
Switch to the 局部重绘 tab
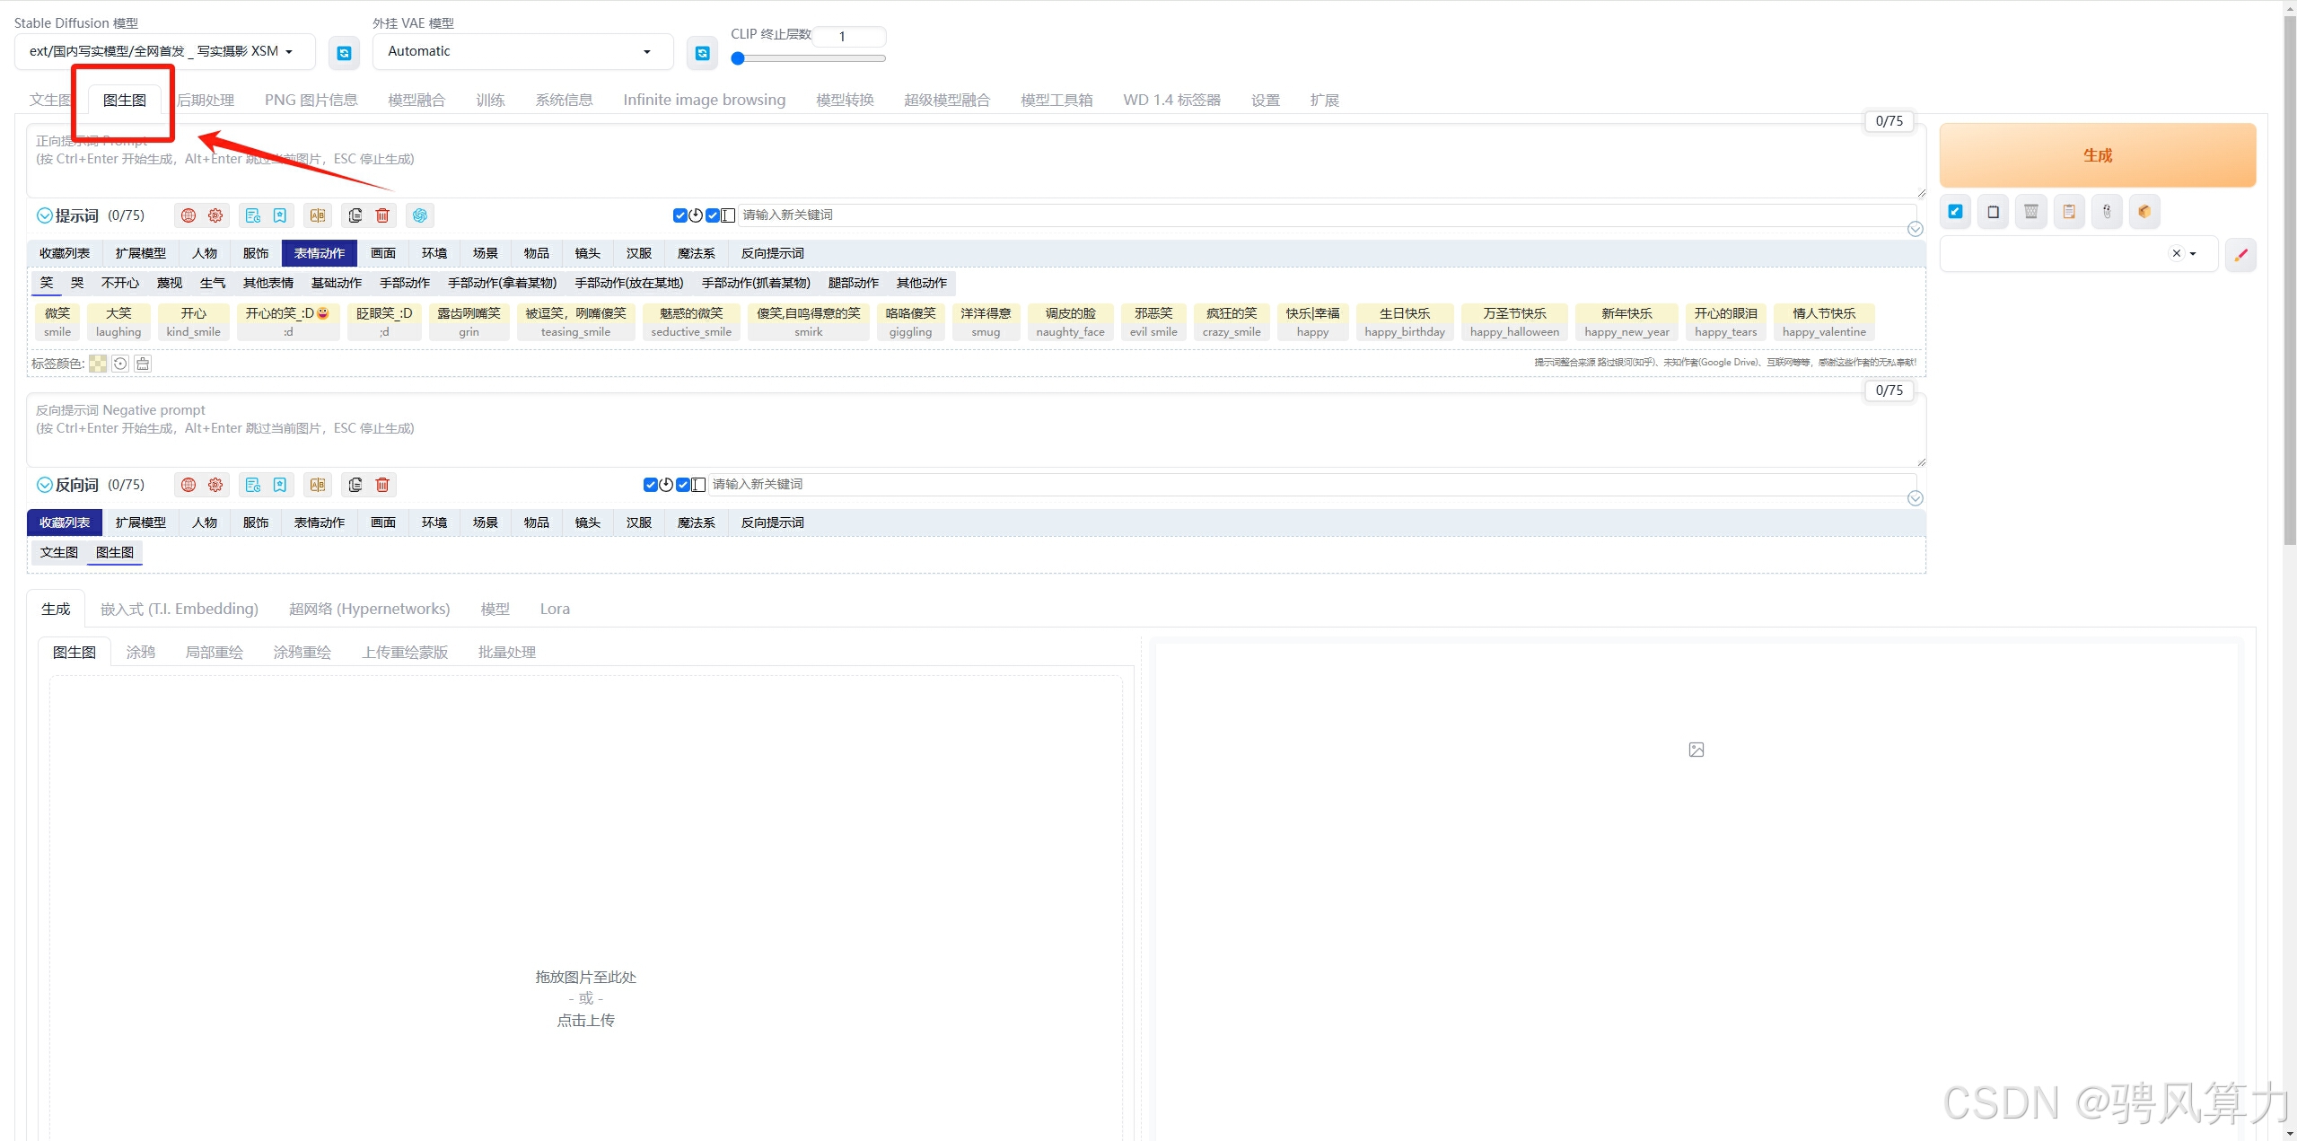(x=214, y=653)
